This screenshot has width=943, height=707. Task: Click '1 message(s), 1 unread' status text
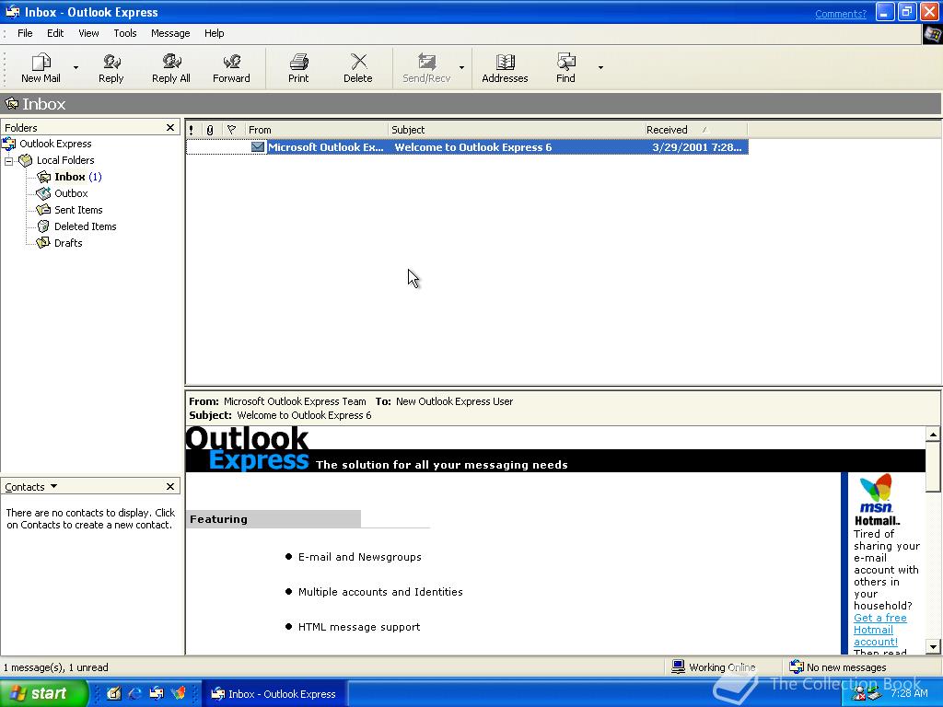[56, 667]
